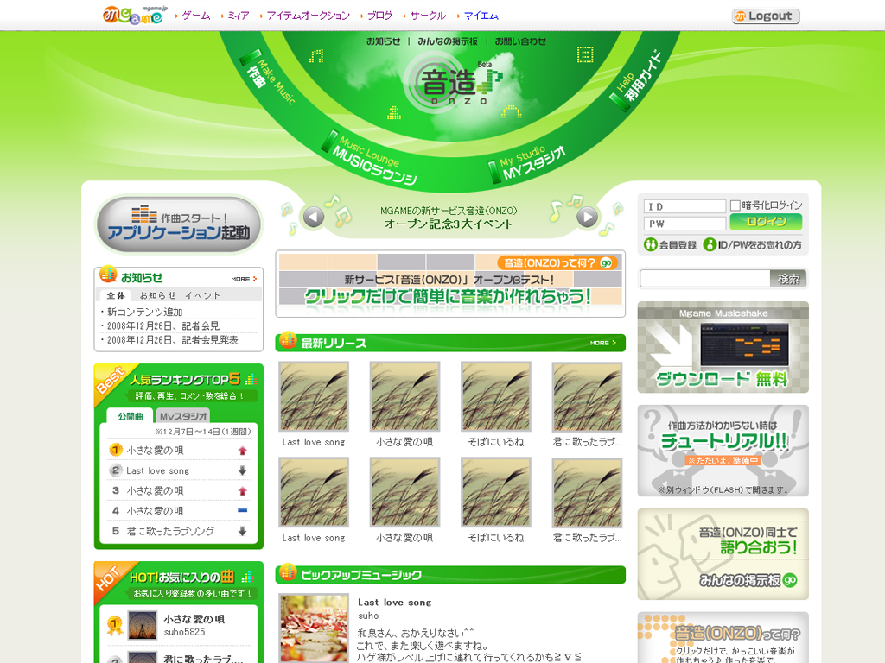This screenshot has width=885, height=663.
Task: Open the マイエム menu link
Action: coord(481,16)
